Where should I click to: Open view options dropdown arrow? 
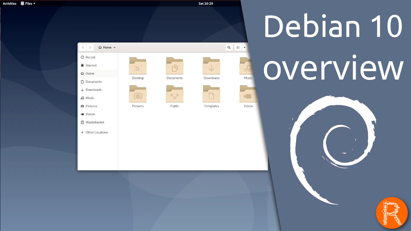244,47
